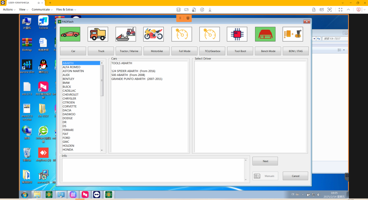Viewport: 368px width, 200px height.
Task: Select FERRARI in the brand list
Action: (x=68, y=130)
